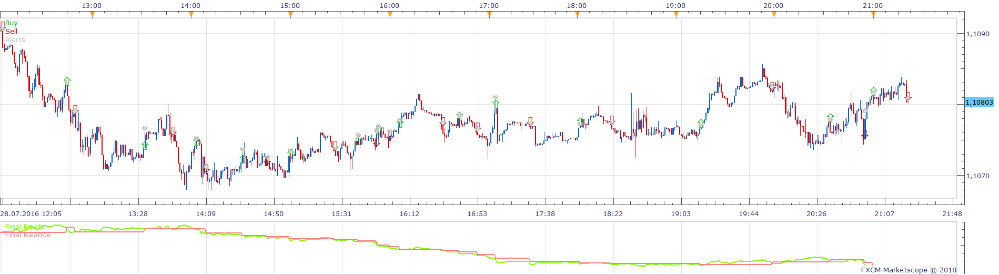This screenshot has width=999, height=275.
Task: Click the 21:00 orange timeline marker
Action: pyautogui.click(x=873, y=14)
